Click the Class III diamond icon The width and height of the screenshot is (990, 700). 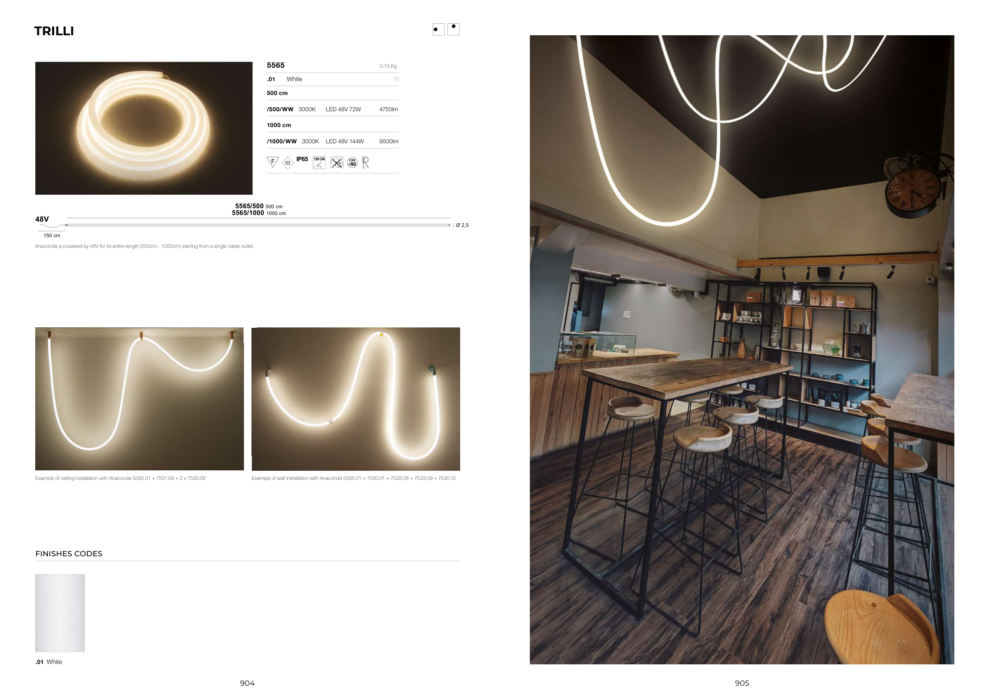[287, 163]
